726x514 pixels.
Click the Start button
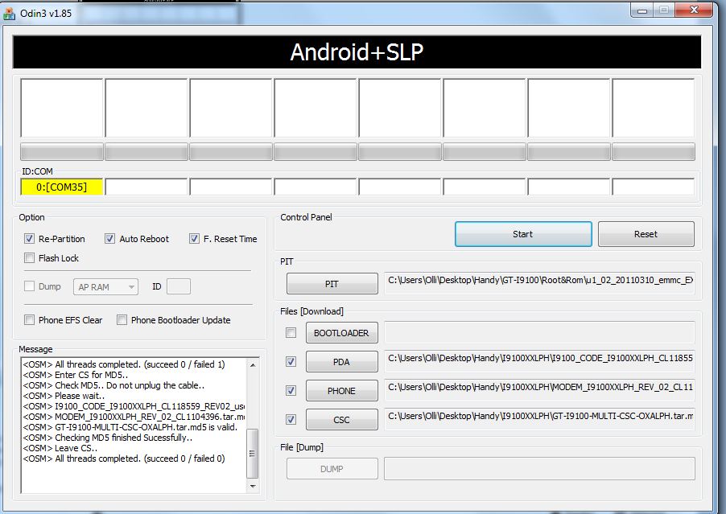[x=523, y=234]
